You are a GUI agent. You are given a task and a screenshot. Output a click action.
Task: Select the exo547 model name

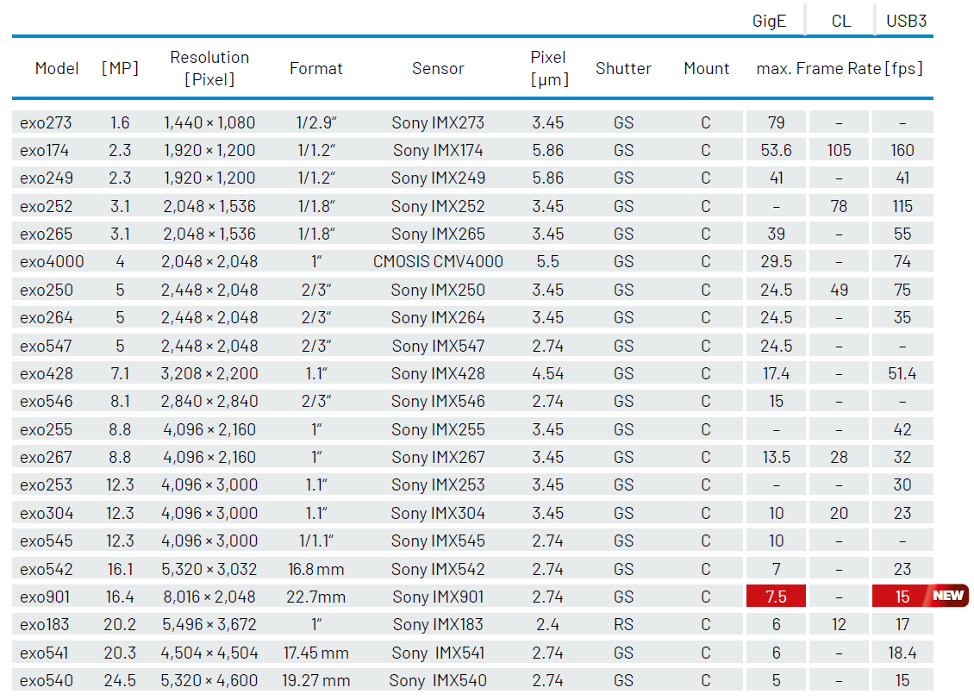pyautogui.click(x=46, y=346)
